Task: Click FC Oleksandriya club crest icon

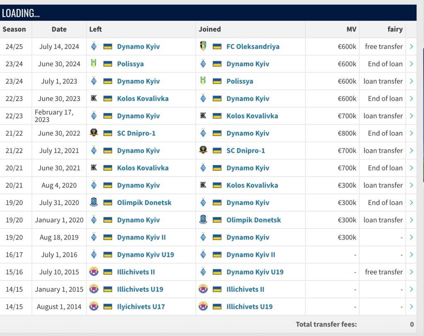Action: click(x=203, y=46)
